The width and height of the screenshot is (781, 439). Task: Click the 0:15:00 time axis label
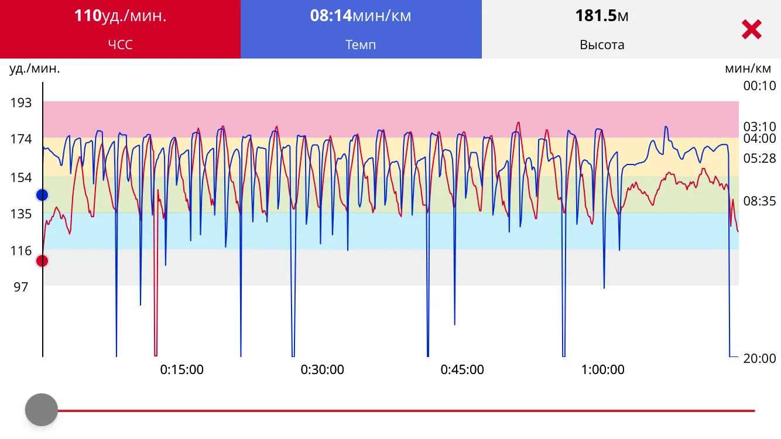click(x=181, y=370)
